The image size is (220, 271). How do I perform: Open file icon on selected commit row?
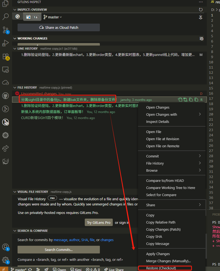180,100
